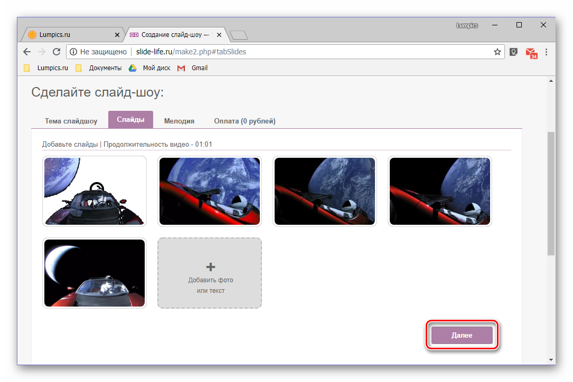Click the 'Сделайте слайд-шоу:' heading
Image resolution: width=573 pixels, height=382 pixels.
click(98, 92)
